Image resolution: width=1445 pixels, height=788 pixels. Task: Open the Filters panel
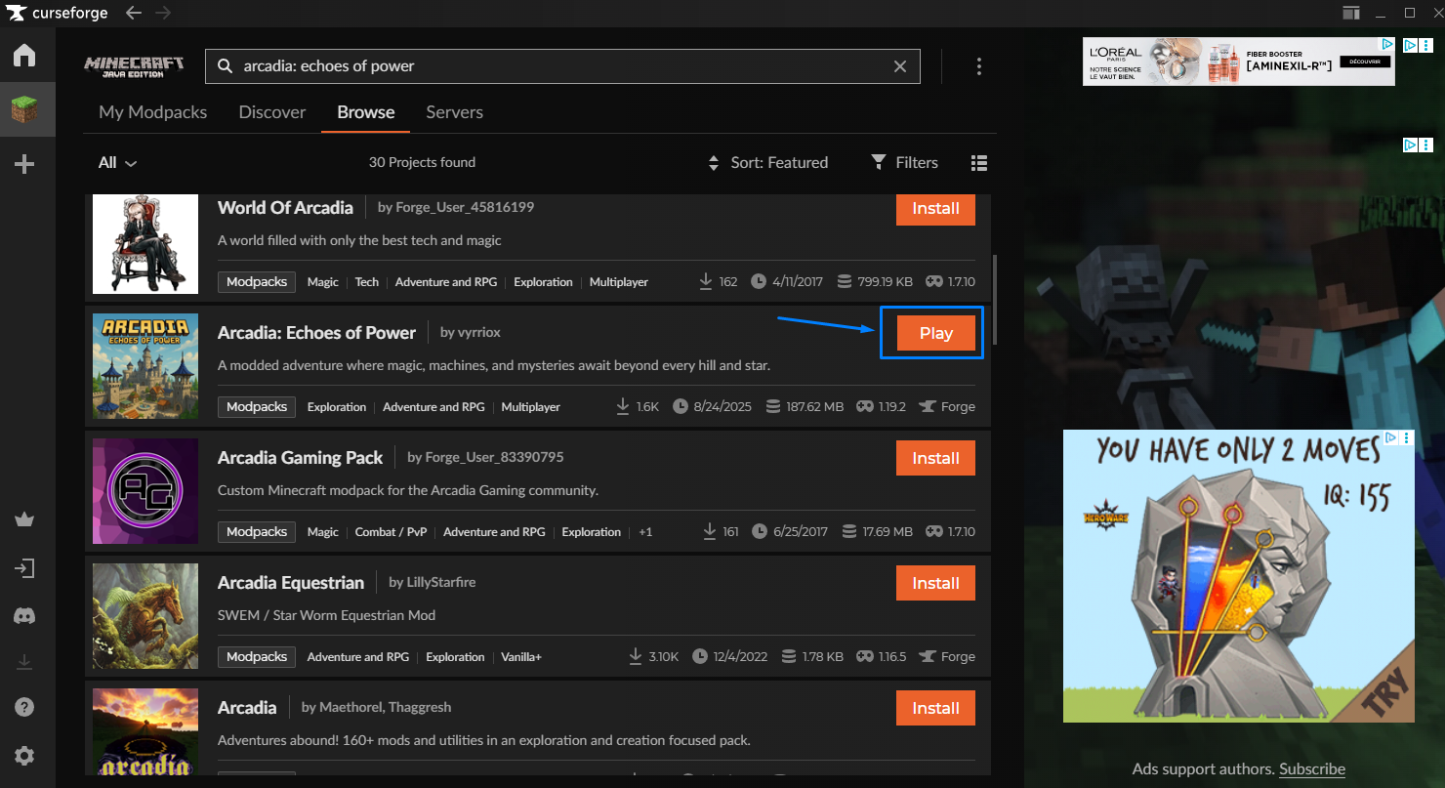904,163
